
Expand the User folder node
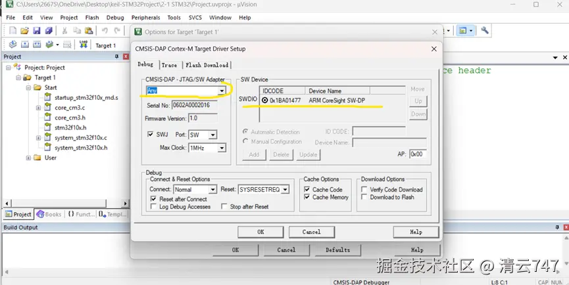(28, 158)
